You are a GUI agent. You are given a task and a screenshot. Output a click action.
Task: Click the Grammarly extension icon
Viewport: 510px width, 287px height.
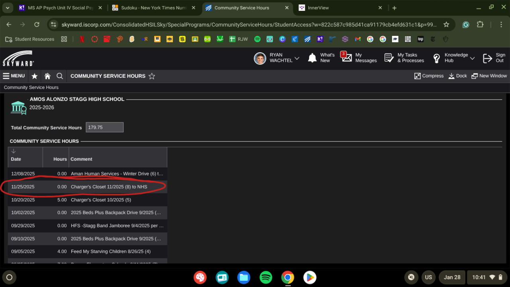[466, 24]
